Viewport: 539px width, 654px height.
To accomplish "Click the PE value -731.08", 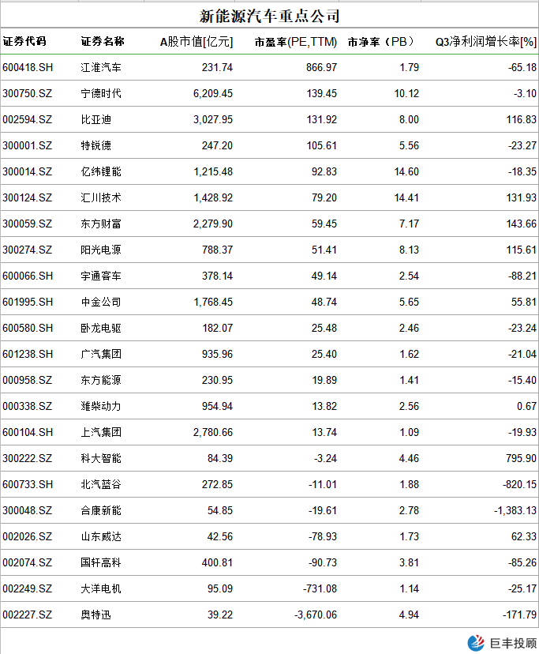I will (x=320, y=589).
